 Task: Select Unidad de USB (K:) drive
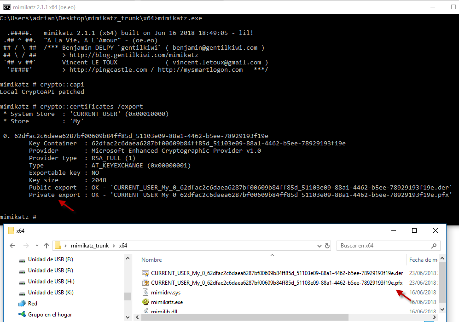point(51,293)
